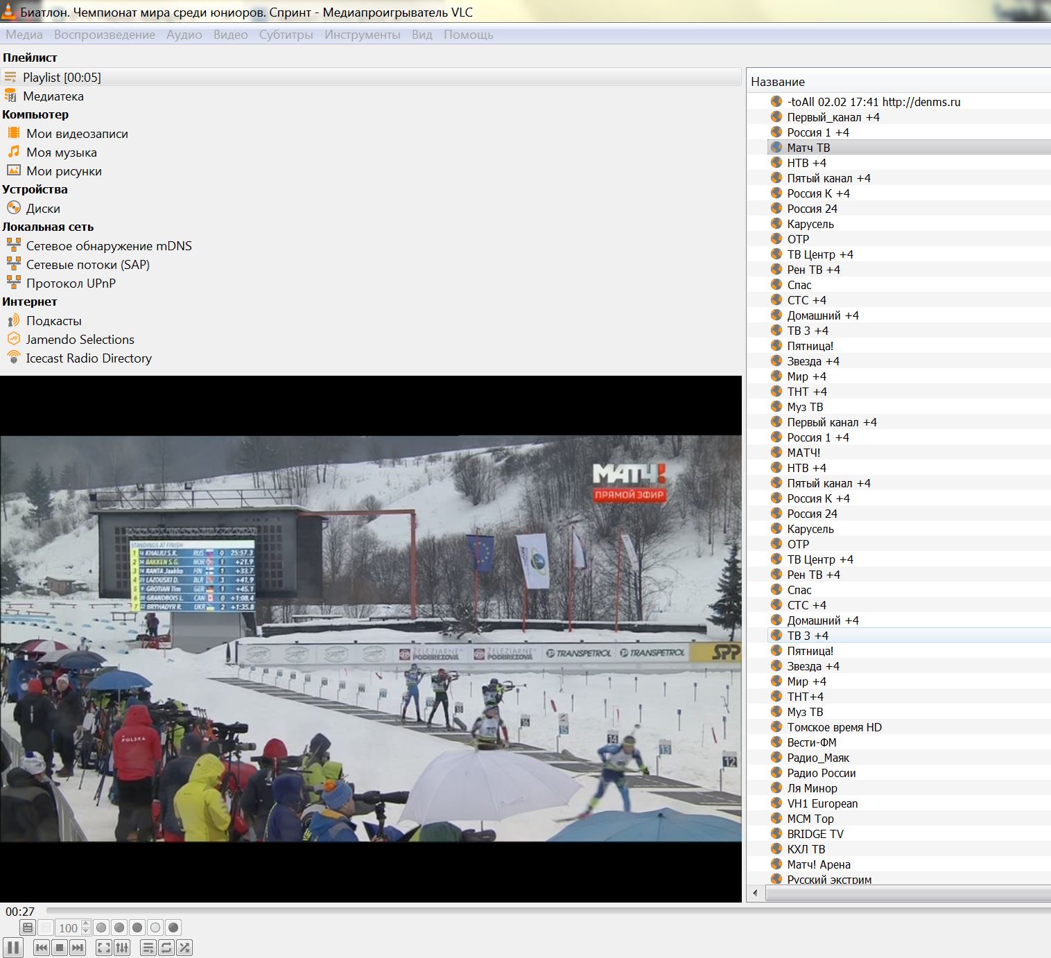Pause the video playback
Viewport: 1051px width, 958px height.
pyautogui.click(x=13, y=948)
